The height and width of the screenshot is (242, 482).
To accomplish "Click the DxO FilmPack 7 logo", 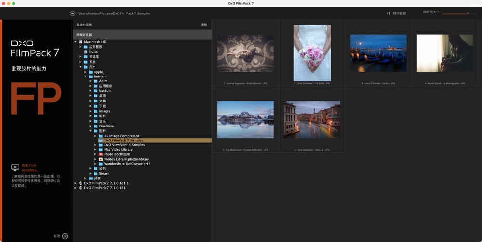I will click(x=35, y=49).
